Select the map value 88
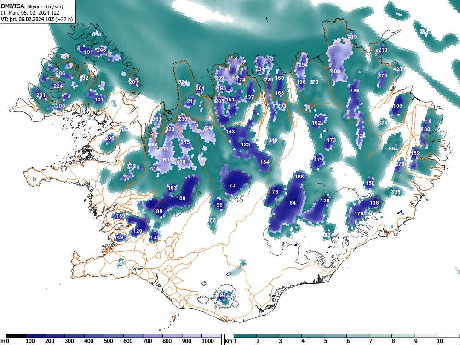460x345 pixels. pyautogui.click(x=159, y=211)
